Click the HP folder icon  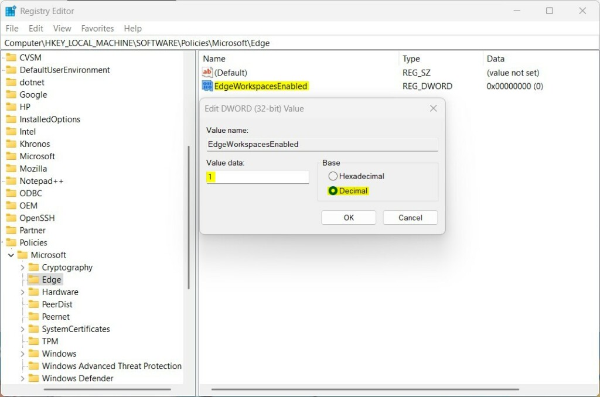tap(12, 107)
